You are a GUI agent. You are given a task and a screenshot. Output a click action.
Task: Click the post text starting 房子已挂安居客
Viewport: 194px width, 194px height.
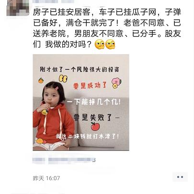(107, 28)
